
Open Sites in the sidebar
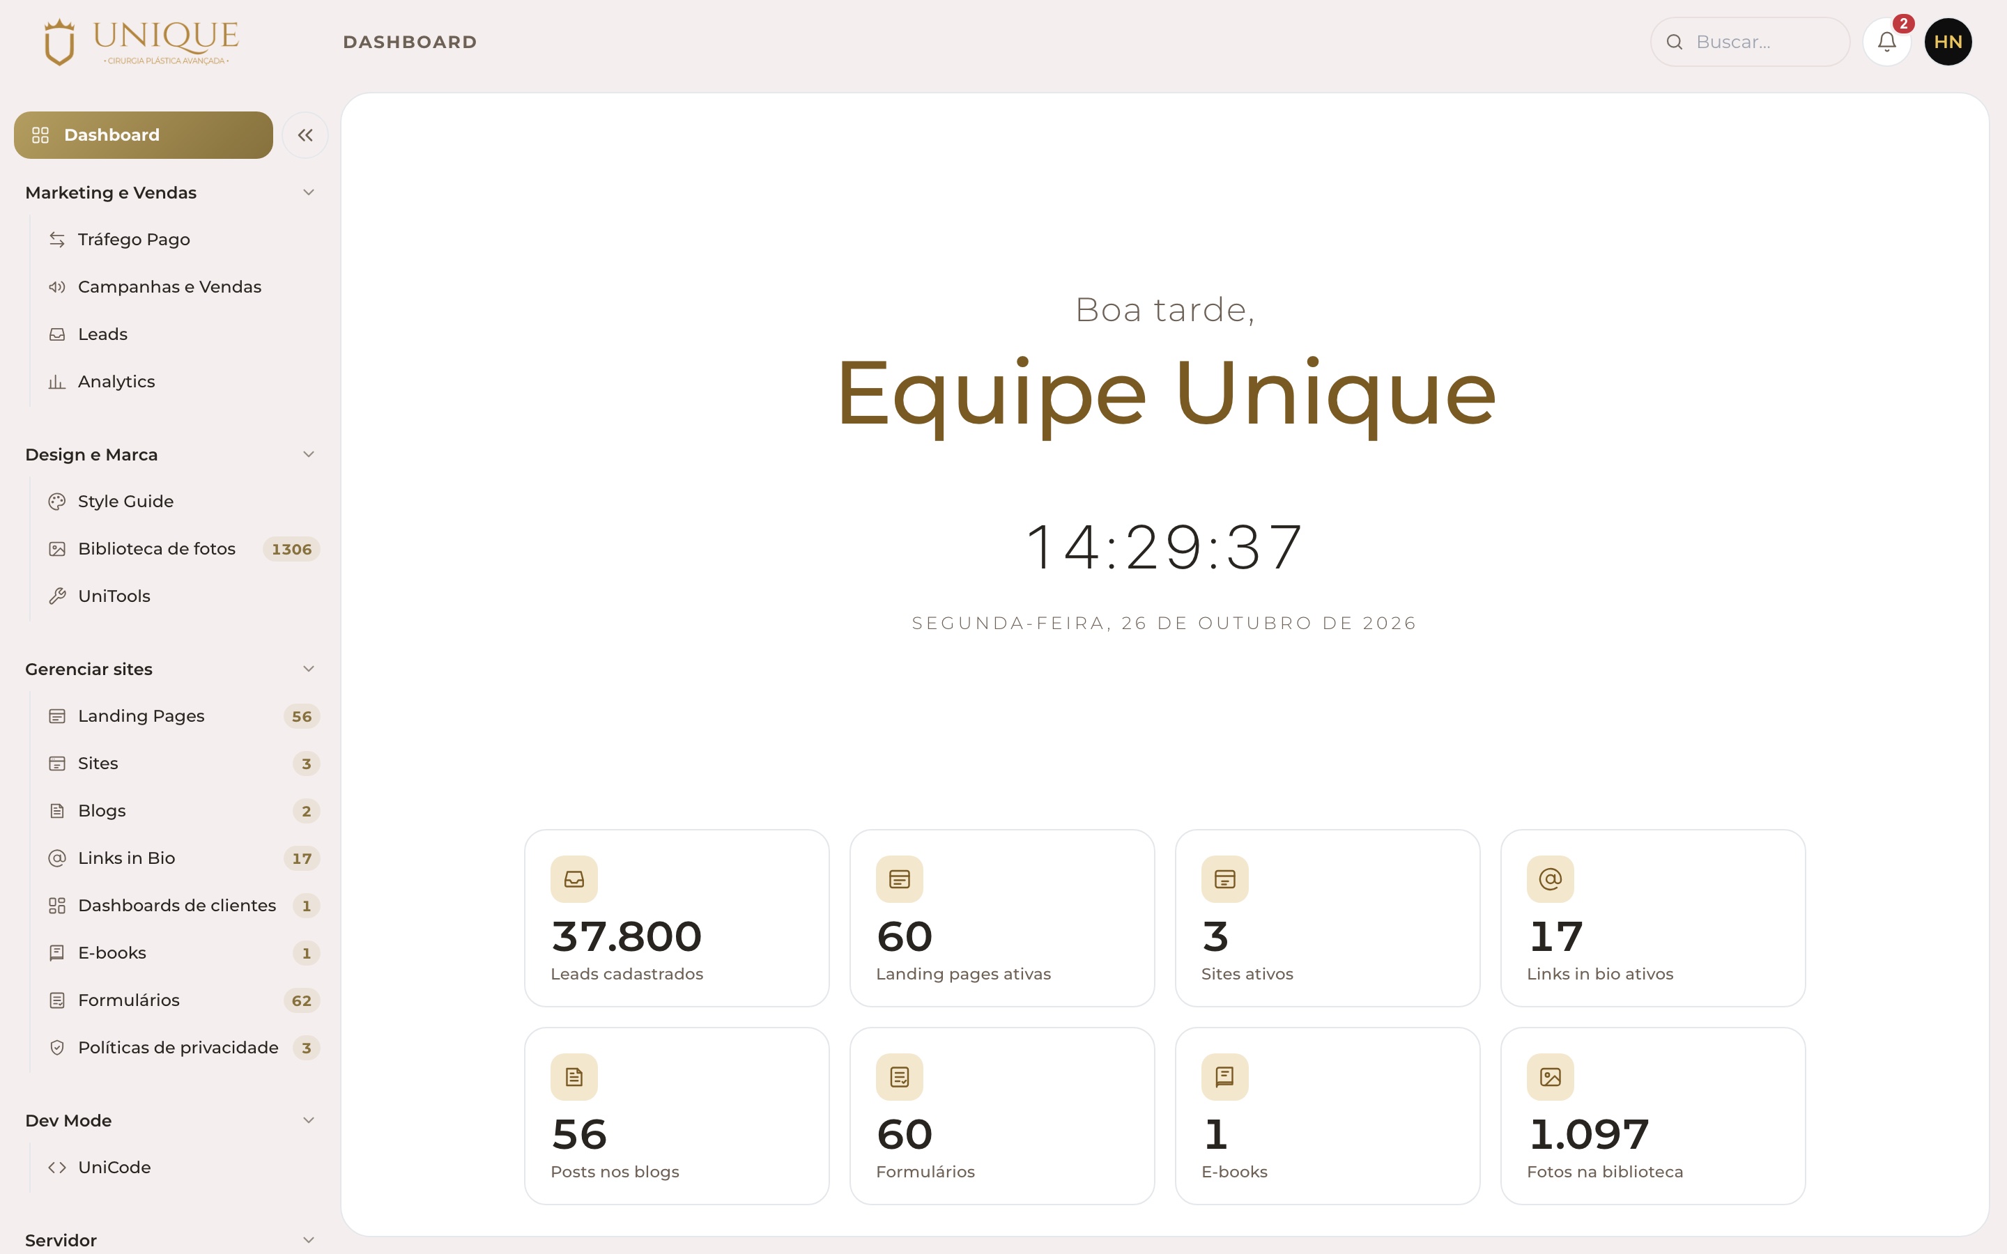coord(180,764)
